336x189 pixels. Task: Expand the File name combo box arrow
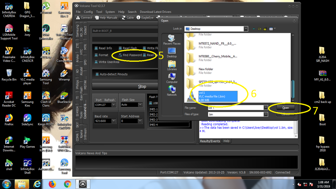(x=266, y=108)
